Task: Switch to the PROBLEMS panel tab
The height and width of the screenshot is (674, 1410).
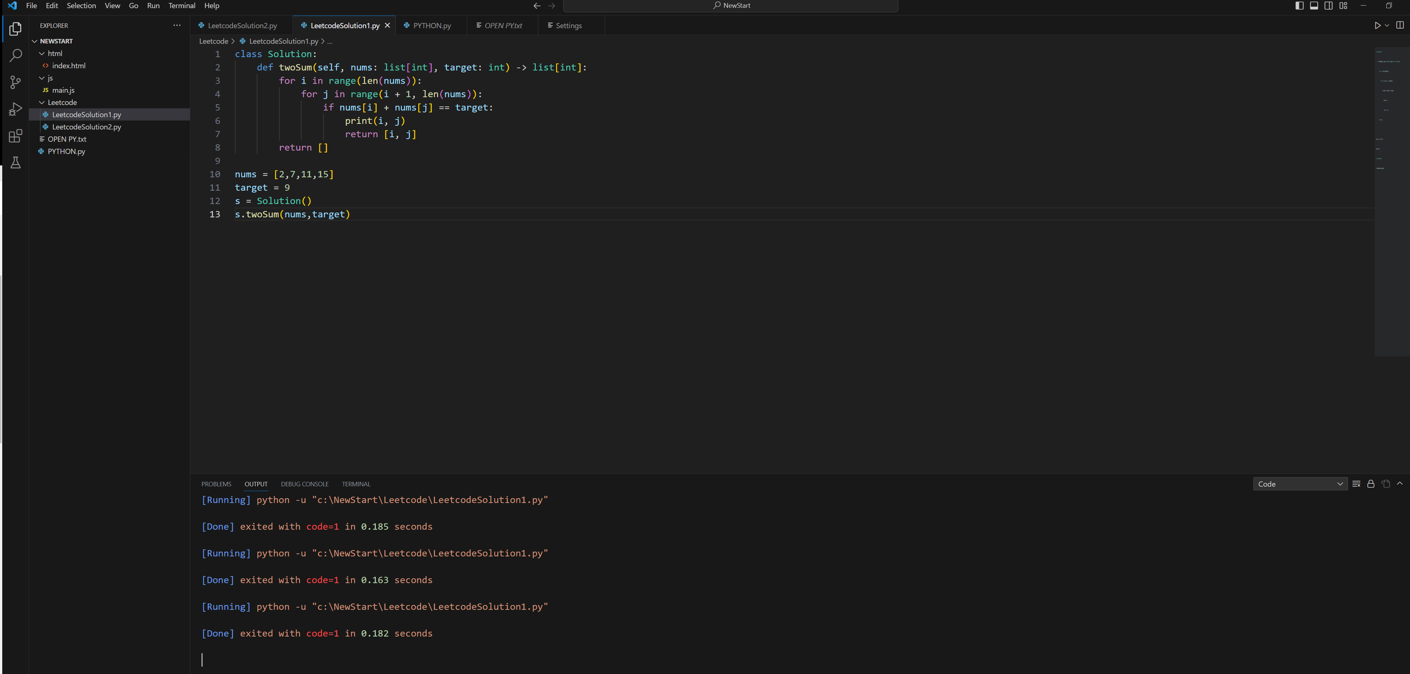Action: [x=216, y=484]
